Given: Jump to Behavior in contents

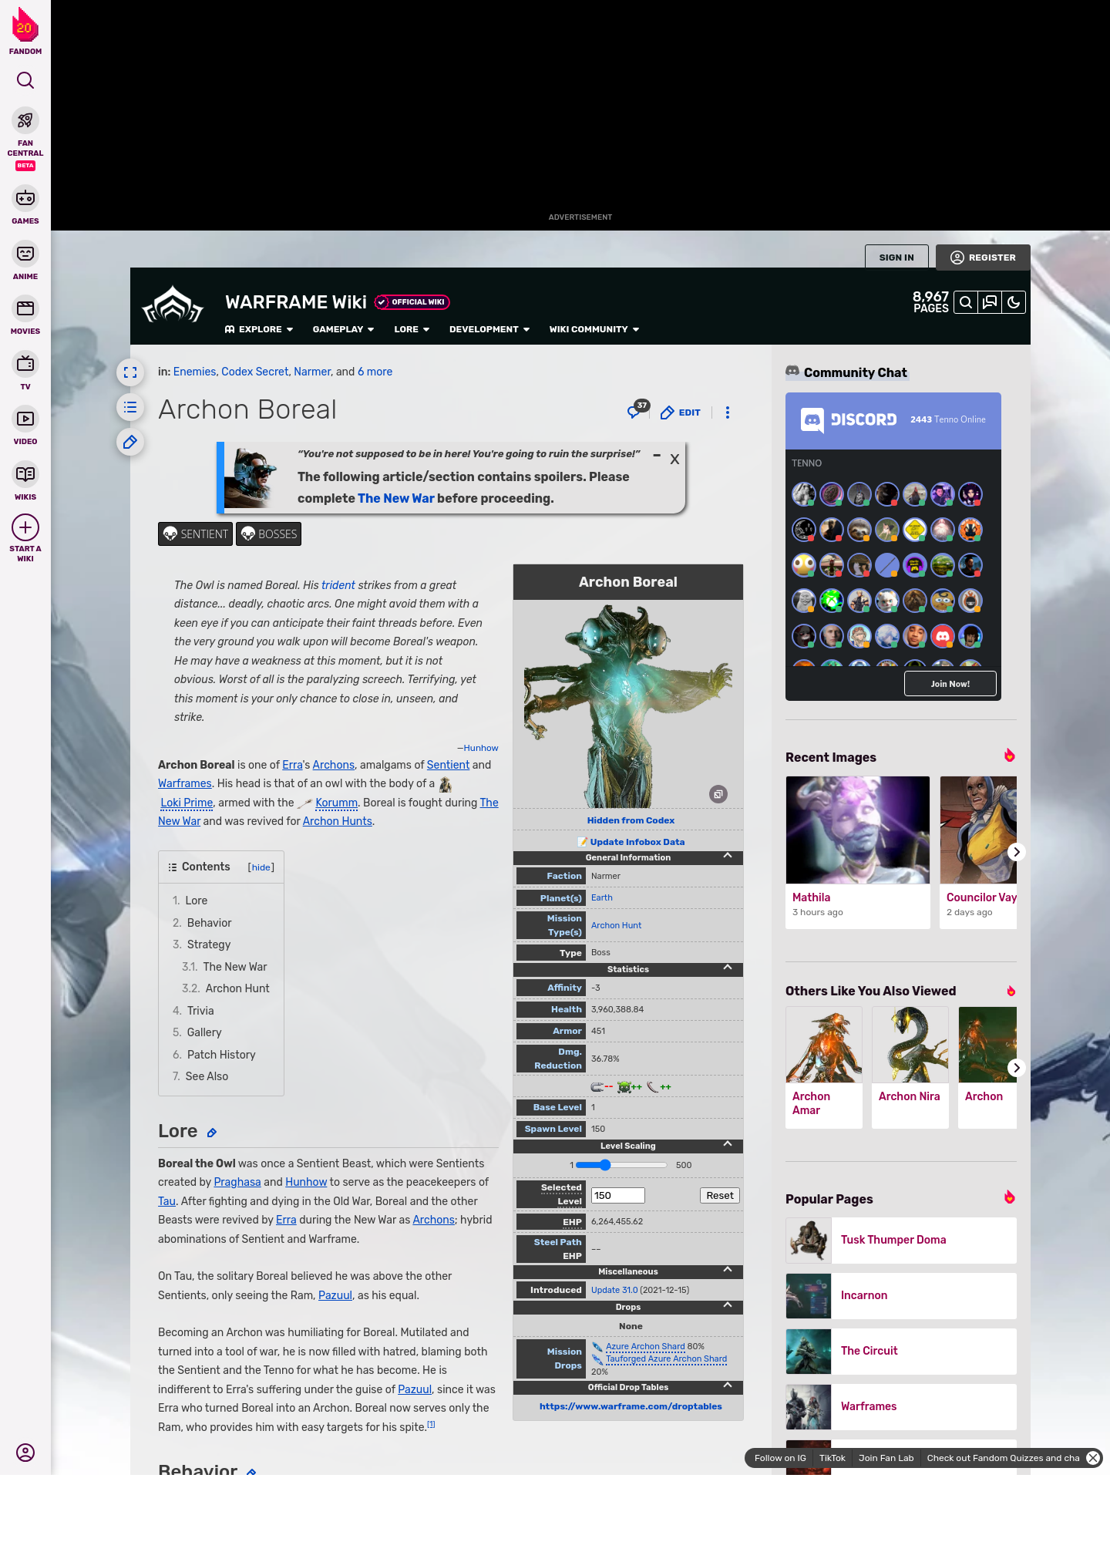Looking at the screenshot, I should [x=209, y=923].
